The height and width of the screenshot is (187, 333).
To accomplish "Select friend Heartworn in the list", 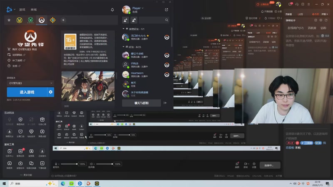I will (x=146, y=74).
